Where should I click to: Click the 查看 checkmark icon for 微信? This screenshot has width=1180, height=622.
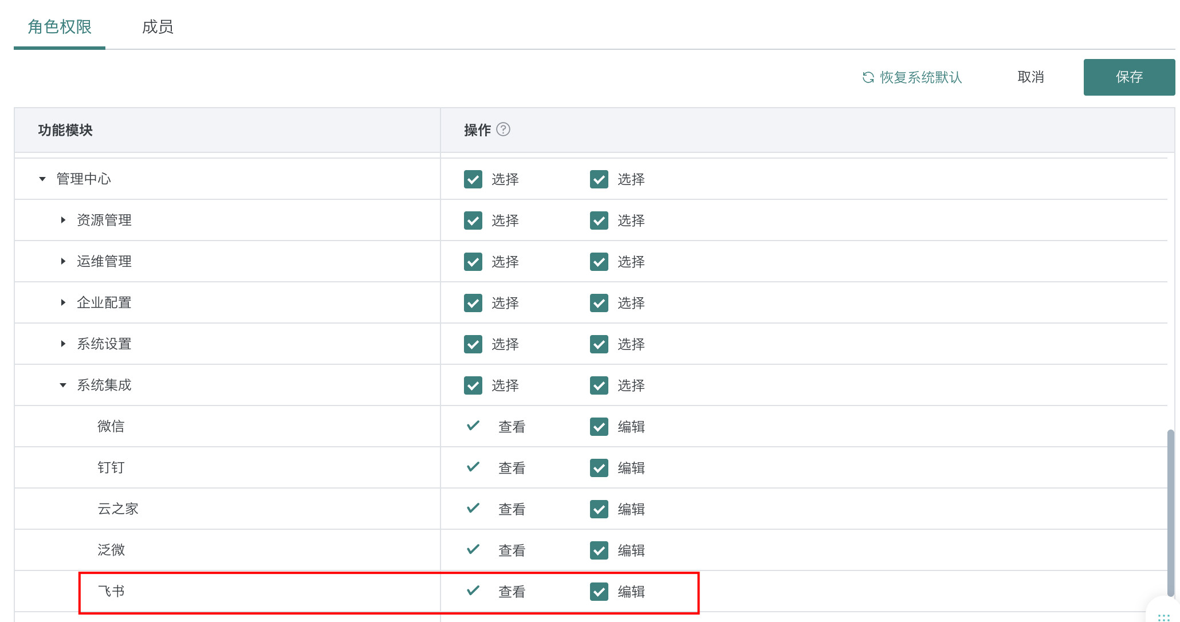pyautogui.click(x=473, y=426)
